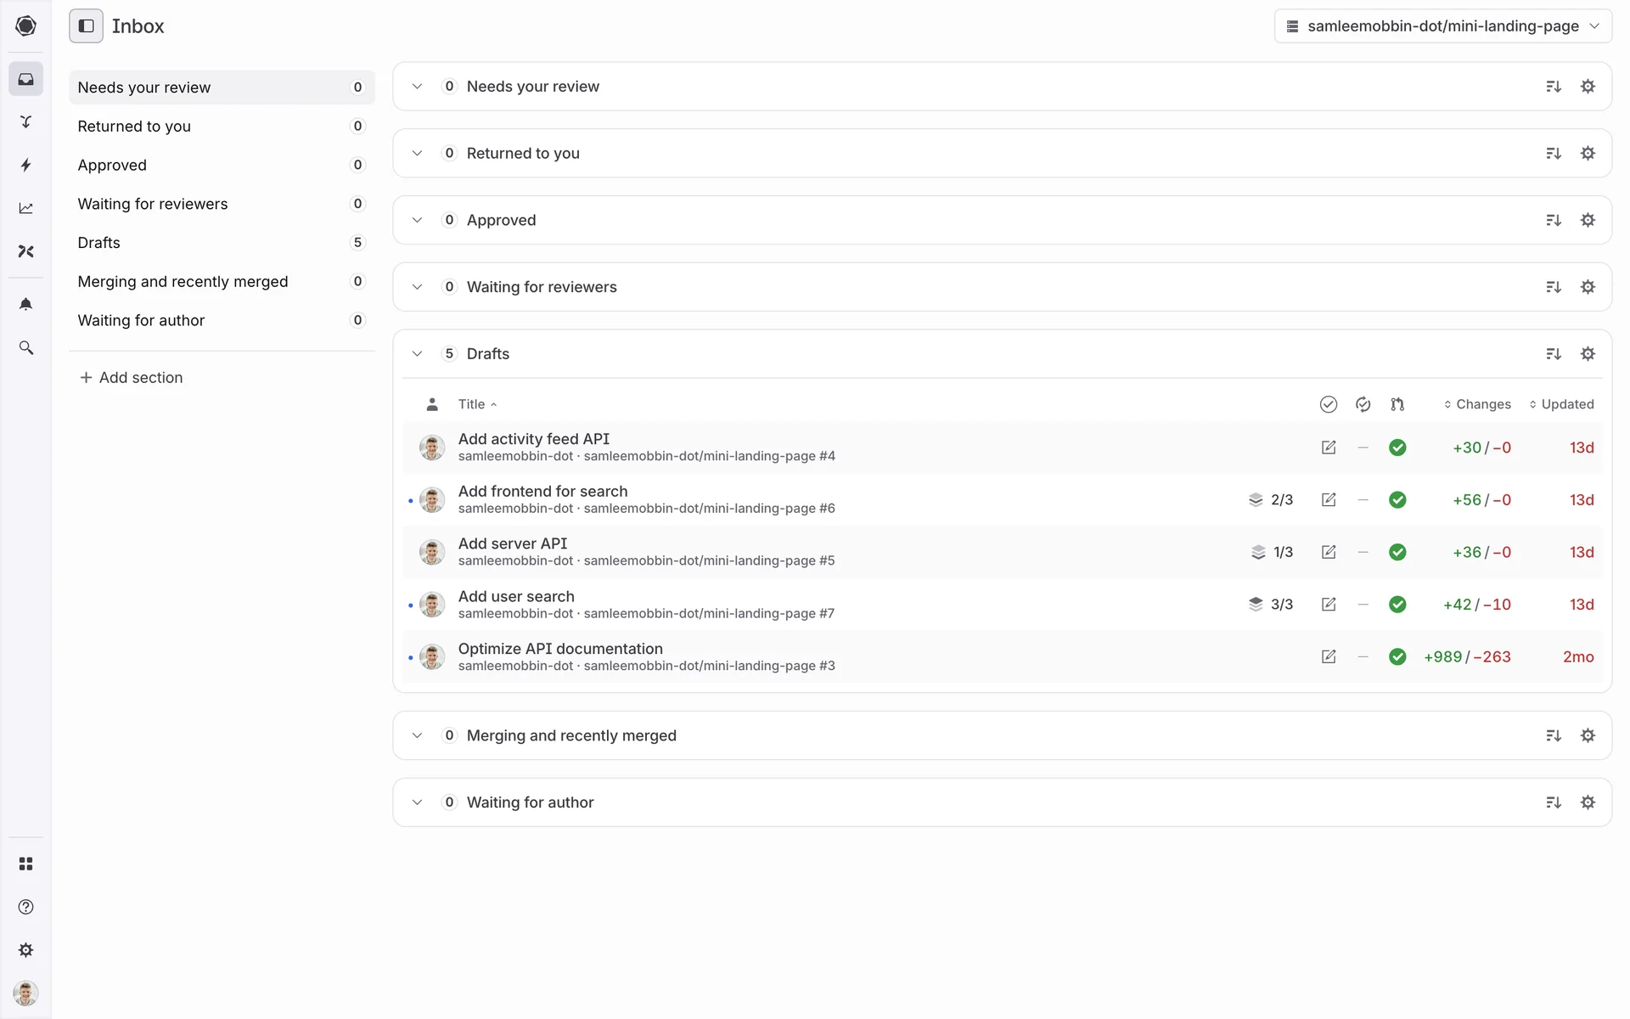Select Returned to you in the section list
The width and height of the screenshot is (1630, 1019).
(x=134, y=127)
